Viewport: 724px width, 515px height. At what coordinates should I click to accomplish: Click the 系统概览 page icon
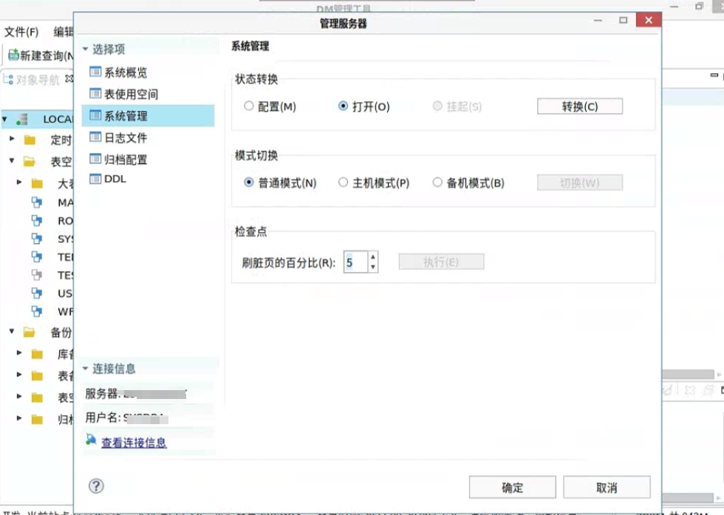click(x=95, y=72)
